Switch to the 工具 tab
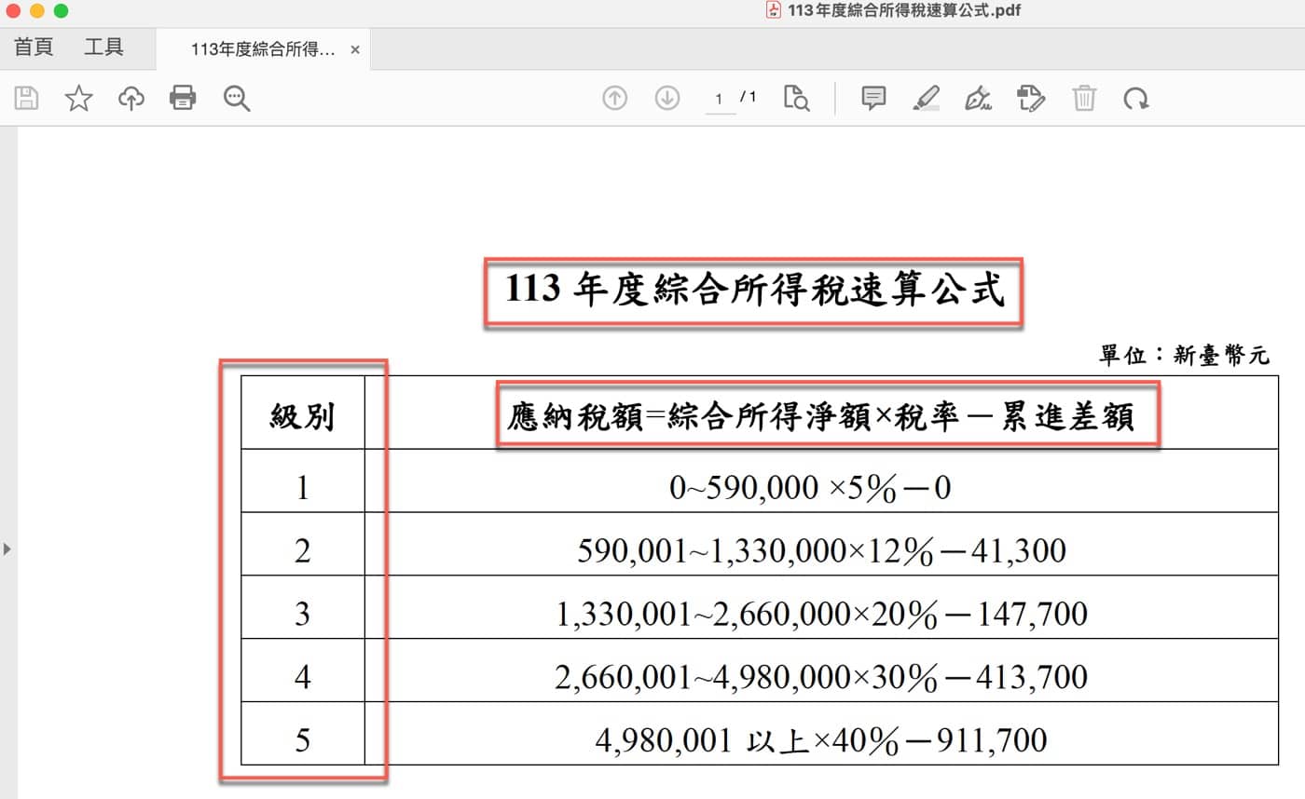1305x799 pixels. (x=103, y=47)
